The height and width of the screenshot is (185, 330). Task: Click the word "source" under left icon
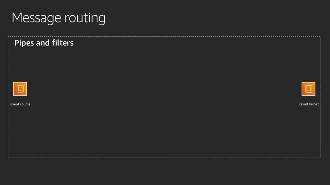25,104
